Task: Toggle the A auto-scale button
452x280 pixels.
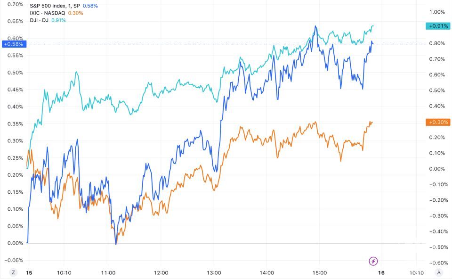Action: click(439, 272)
